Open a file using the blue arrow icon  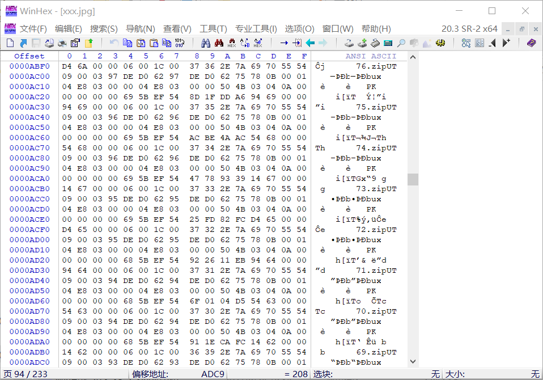click(x=23, y=43)
